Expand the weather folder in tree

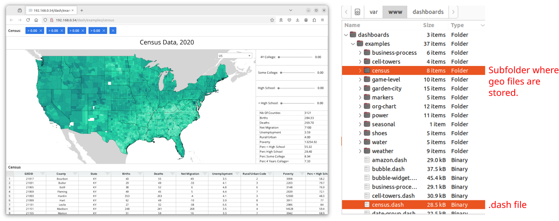(360, 151)
